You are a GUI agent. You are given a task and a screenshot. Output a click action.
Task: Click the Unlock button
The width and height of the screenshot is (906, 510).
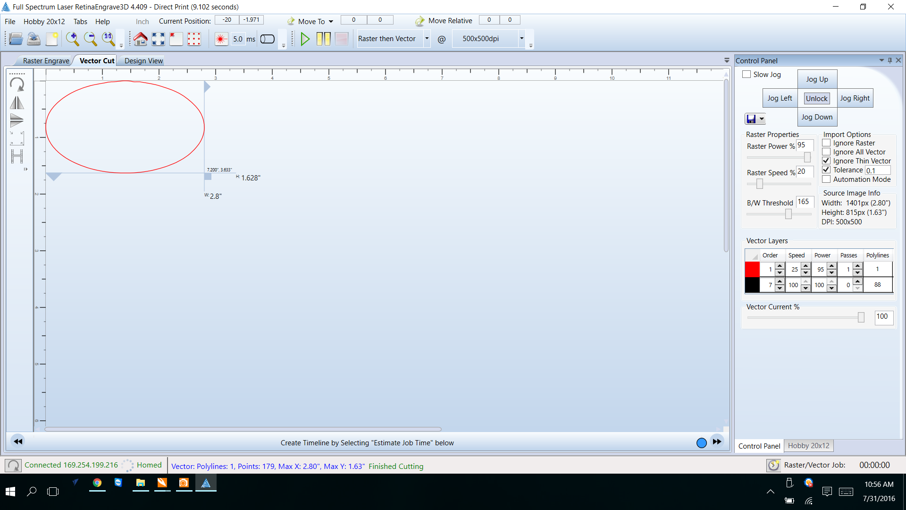tap(816, 98)
